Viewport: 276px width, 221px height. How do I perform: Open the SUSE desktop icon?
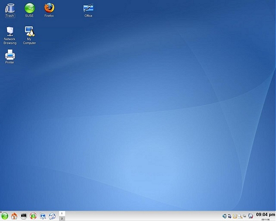29,8
